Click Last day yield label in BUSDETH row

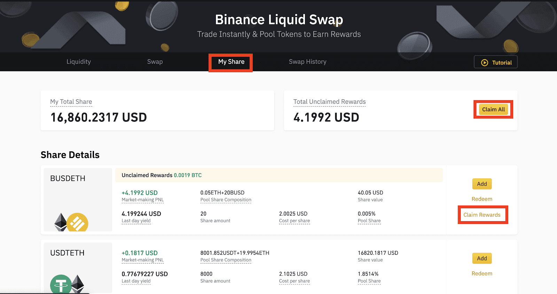coord(136,221)
